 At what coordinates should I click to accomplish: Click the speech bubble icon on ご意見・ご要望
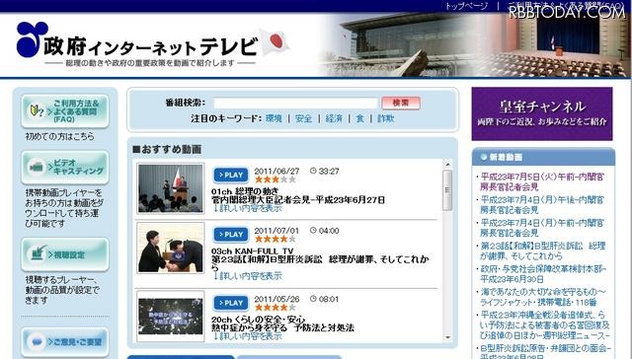coord(37,342)
